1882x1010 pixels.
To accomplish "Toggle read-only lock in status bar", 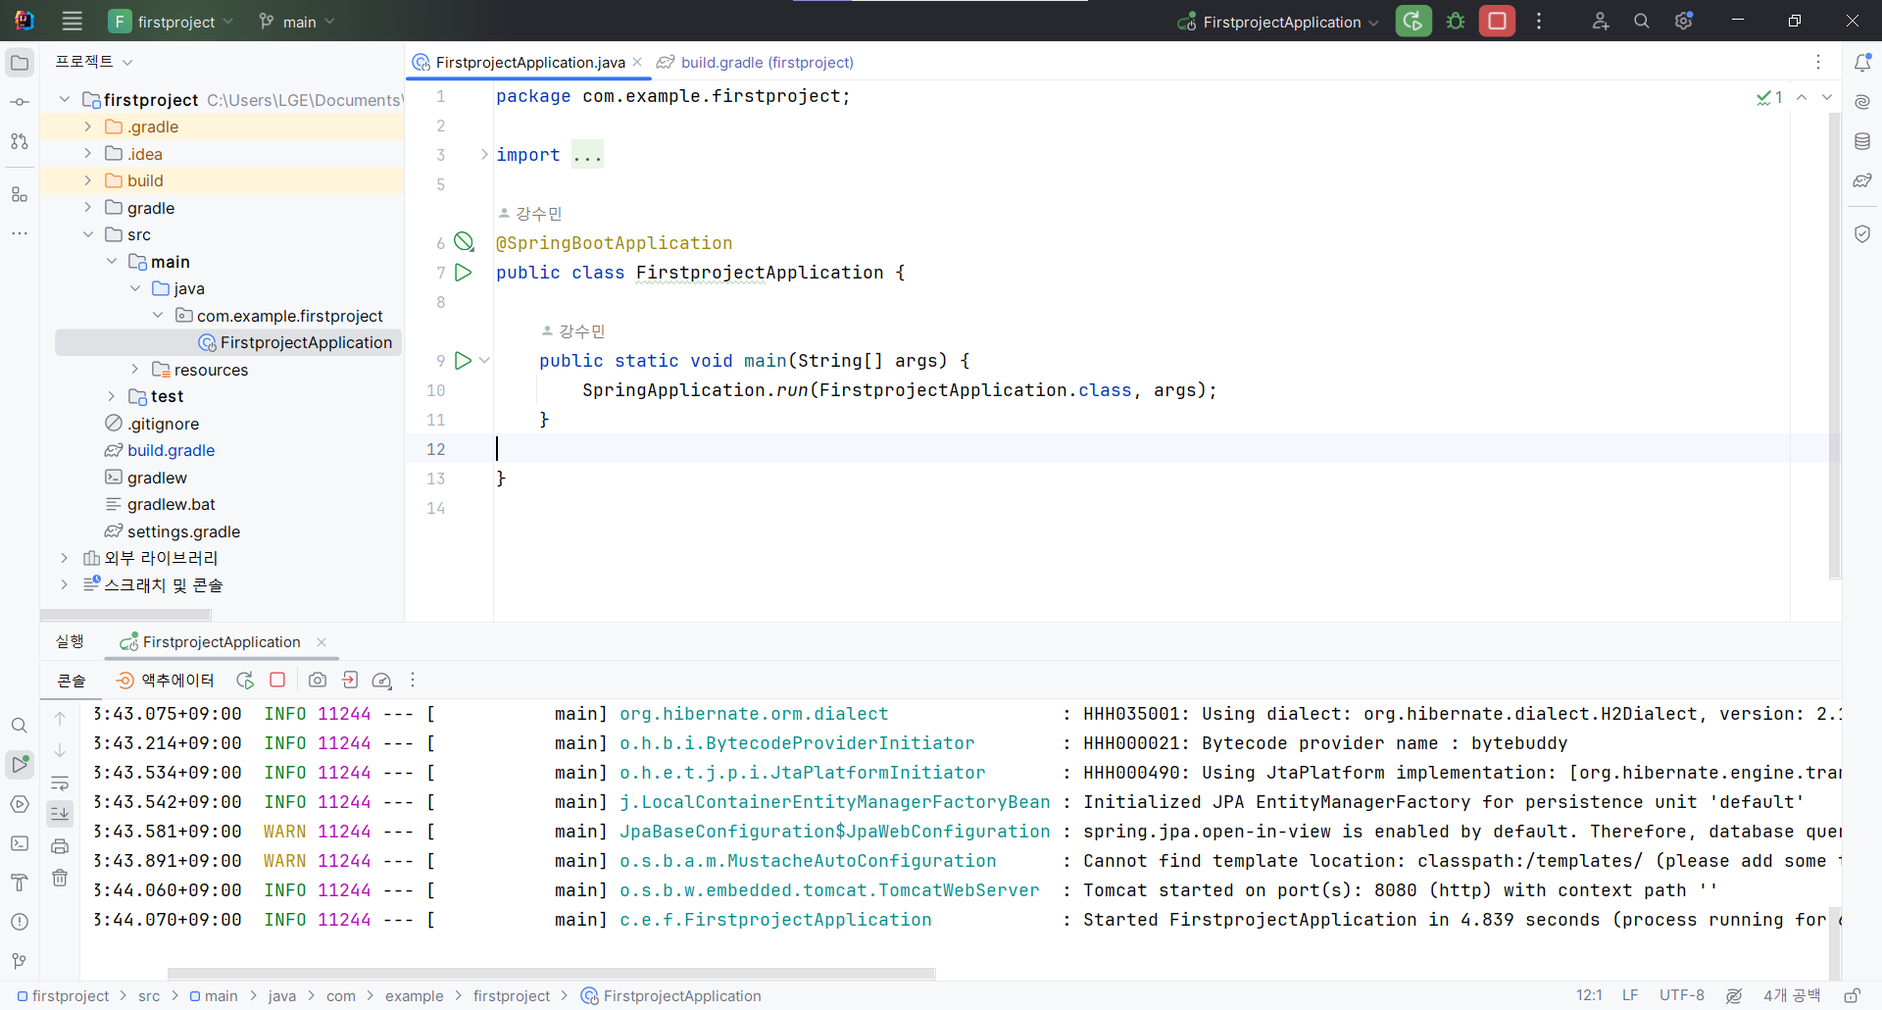I will pos(1852,995).
